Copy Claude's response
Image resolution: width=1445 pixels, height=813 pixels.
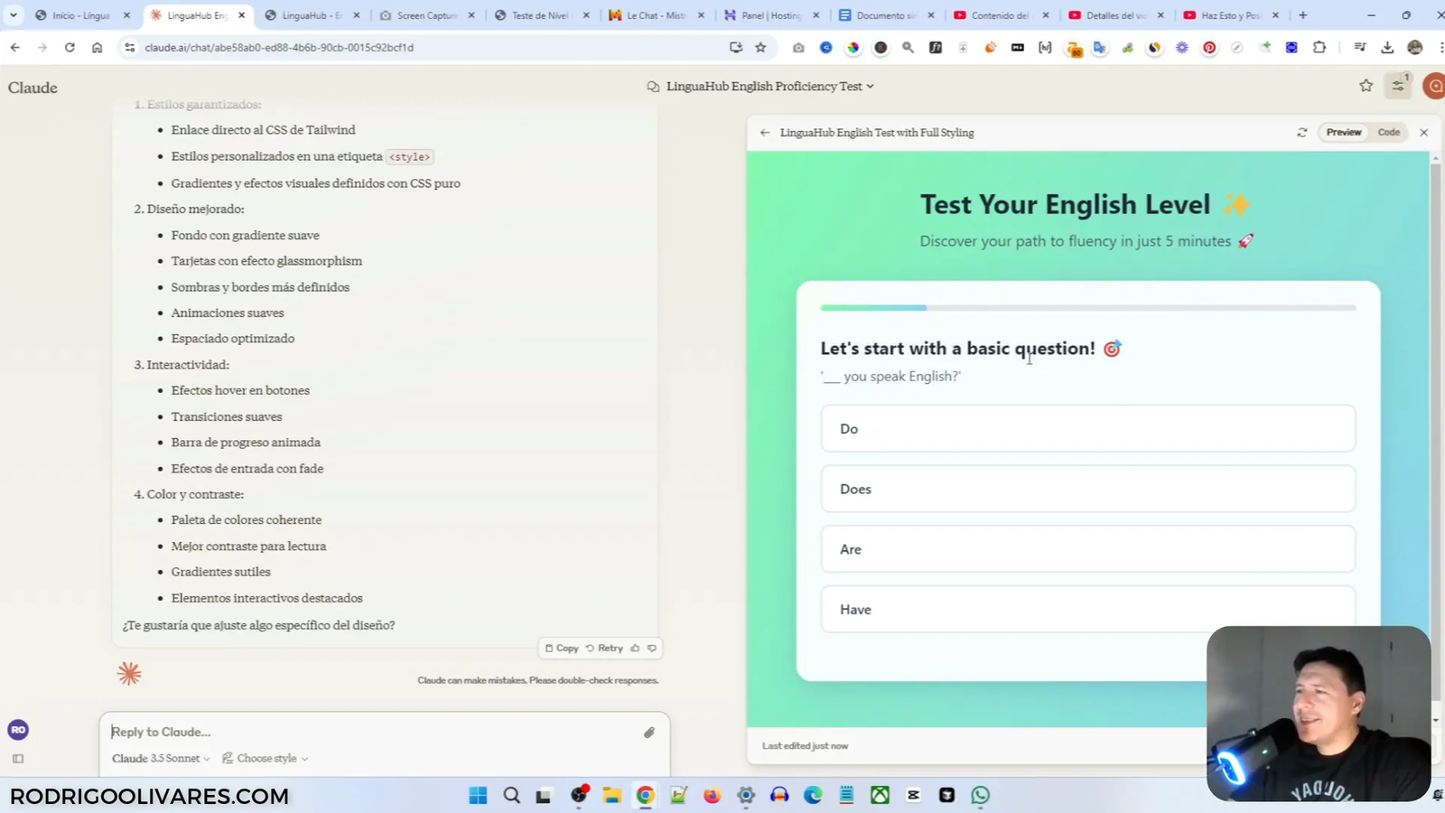[562, 648]
